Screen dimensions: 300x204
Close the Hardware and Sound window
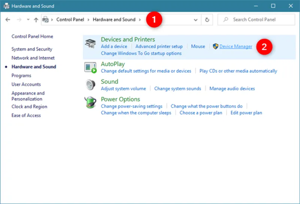coord(291,6)
